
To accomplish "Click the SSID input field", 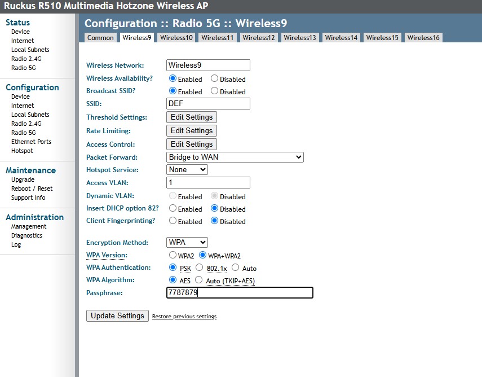I will coord(208,104).
